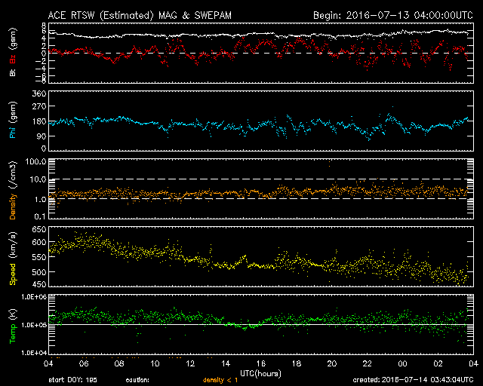Click the orange 'density < 1' legend text
The height and width of the screenshot is (386, 483).
point(220,380)
